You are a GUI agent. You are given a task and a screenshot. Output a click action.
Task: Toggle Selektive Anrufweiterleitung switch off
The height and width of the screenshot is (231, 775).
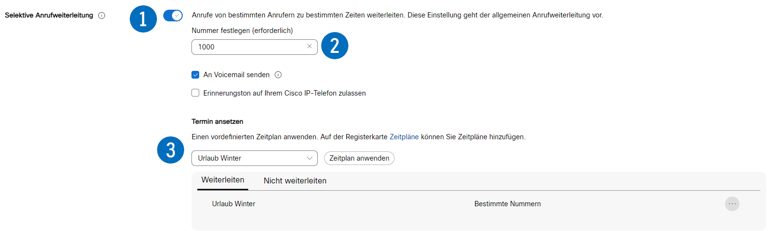click(x=173, y=16)
